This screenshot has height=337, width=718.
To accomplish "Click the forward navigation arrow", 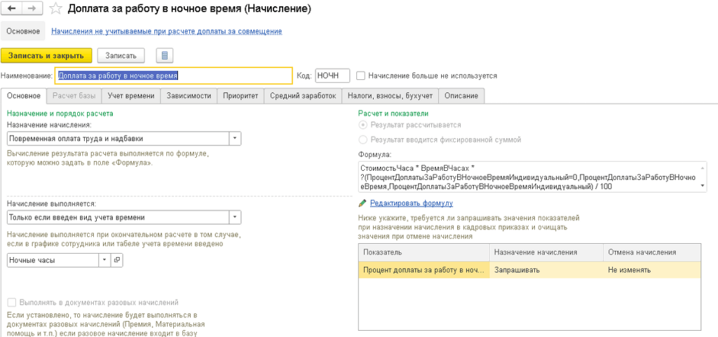I will click(x=31, y=9).
